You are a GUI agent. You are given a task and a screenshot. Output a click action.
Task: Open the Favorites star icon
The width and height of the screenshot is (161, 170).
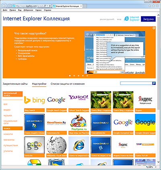(153, 6)
